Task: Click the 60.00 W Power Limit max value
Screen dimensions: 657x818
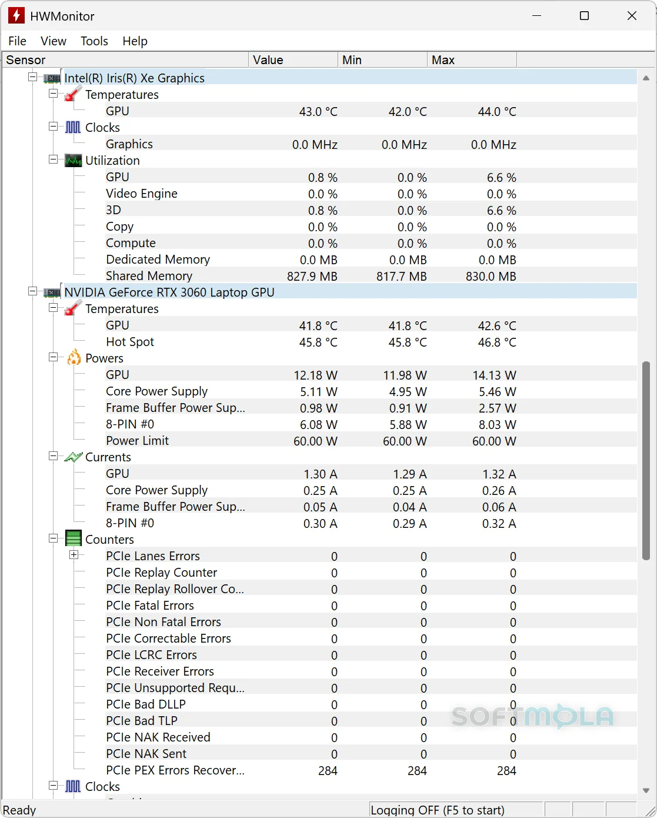Action: tap(494, 441)
